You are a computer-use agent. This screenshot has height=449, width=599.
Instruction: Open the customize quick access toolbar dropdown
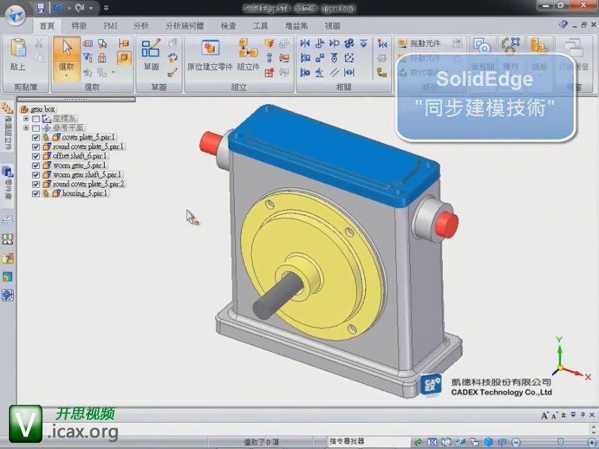pyautogui.click(x=106, y=8)
